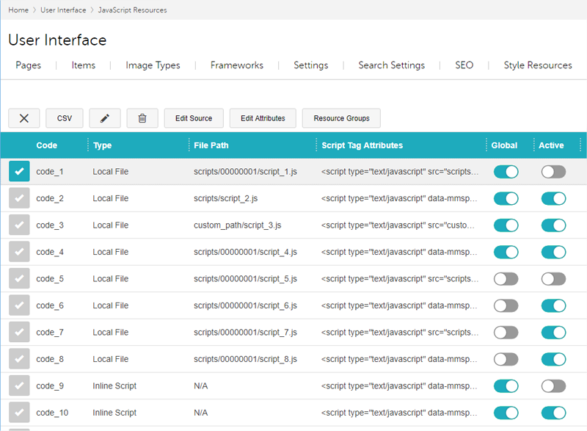Enable Active toggle for code_9
This screenshot has height=431, width=587.
pos(553,386)
